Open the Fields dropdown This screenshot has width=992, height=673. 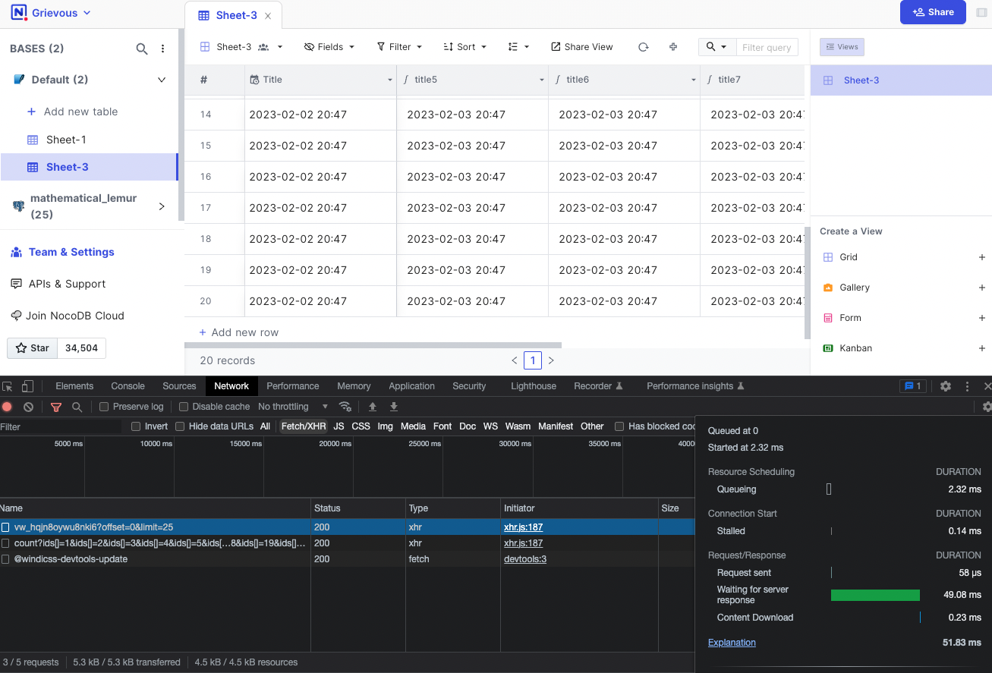coord(329,47)
